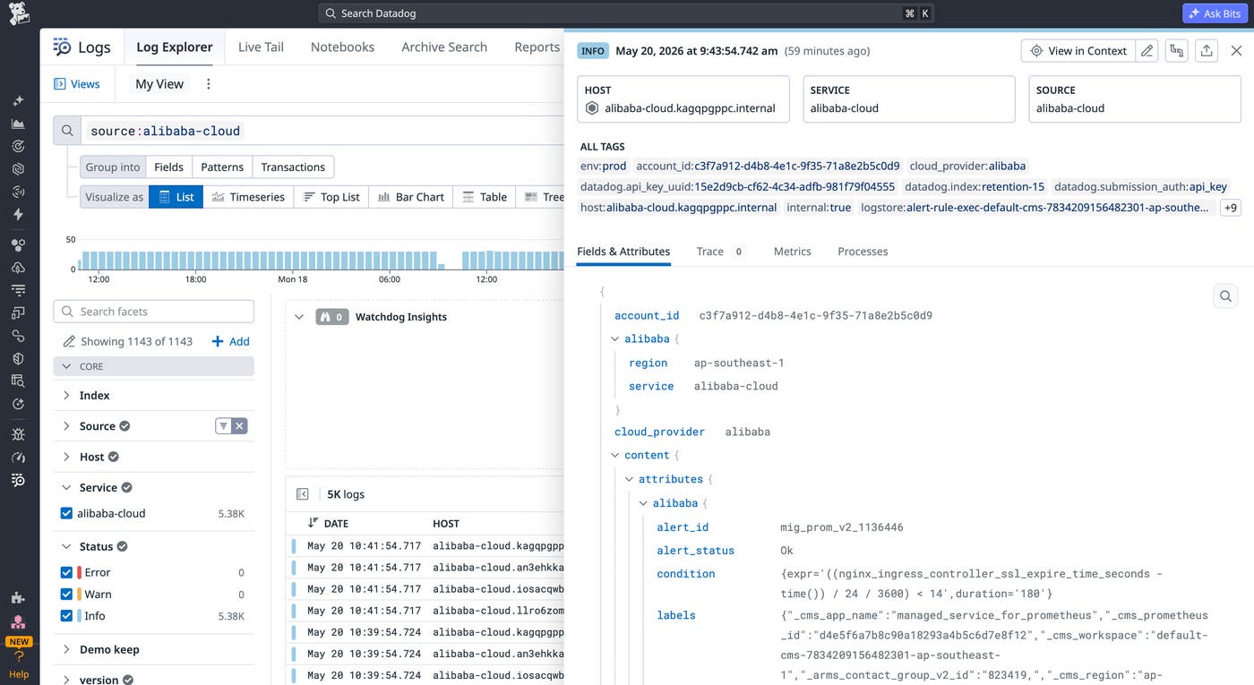Switch to the Trace tab
The image size is (1254, 685).
coord(721,252)
